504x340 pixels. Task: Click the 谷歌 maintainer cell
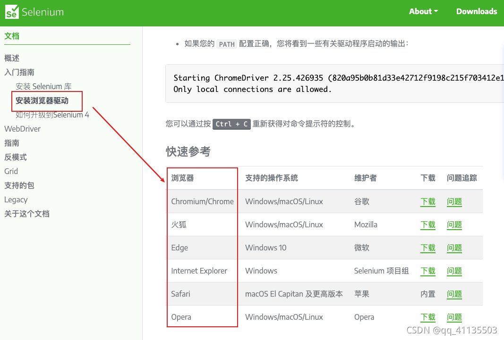pos(362,201)
